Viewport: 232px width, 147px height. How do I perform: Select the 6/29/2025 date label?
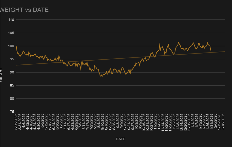click(76, 121)
